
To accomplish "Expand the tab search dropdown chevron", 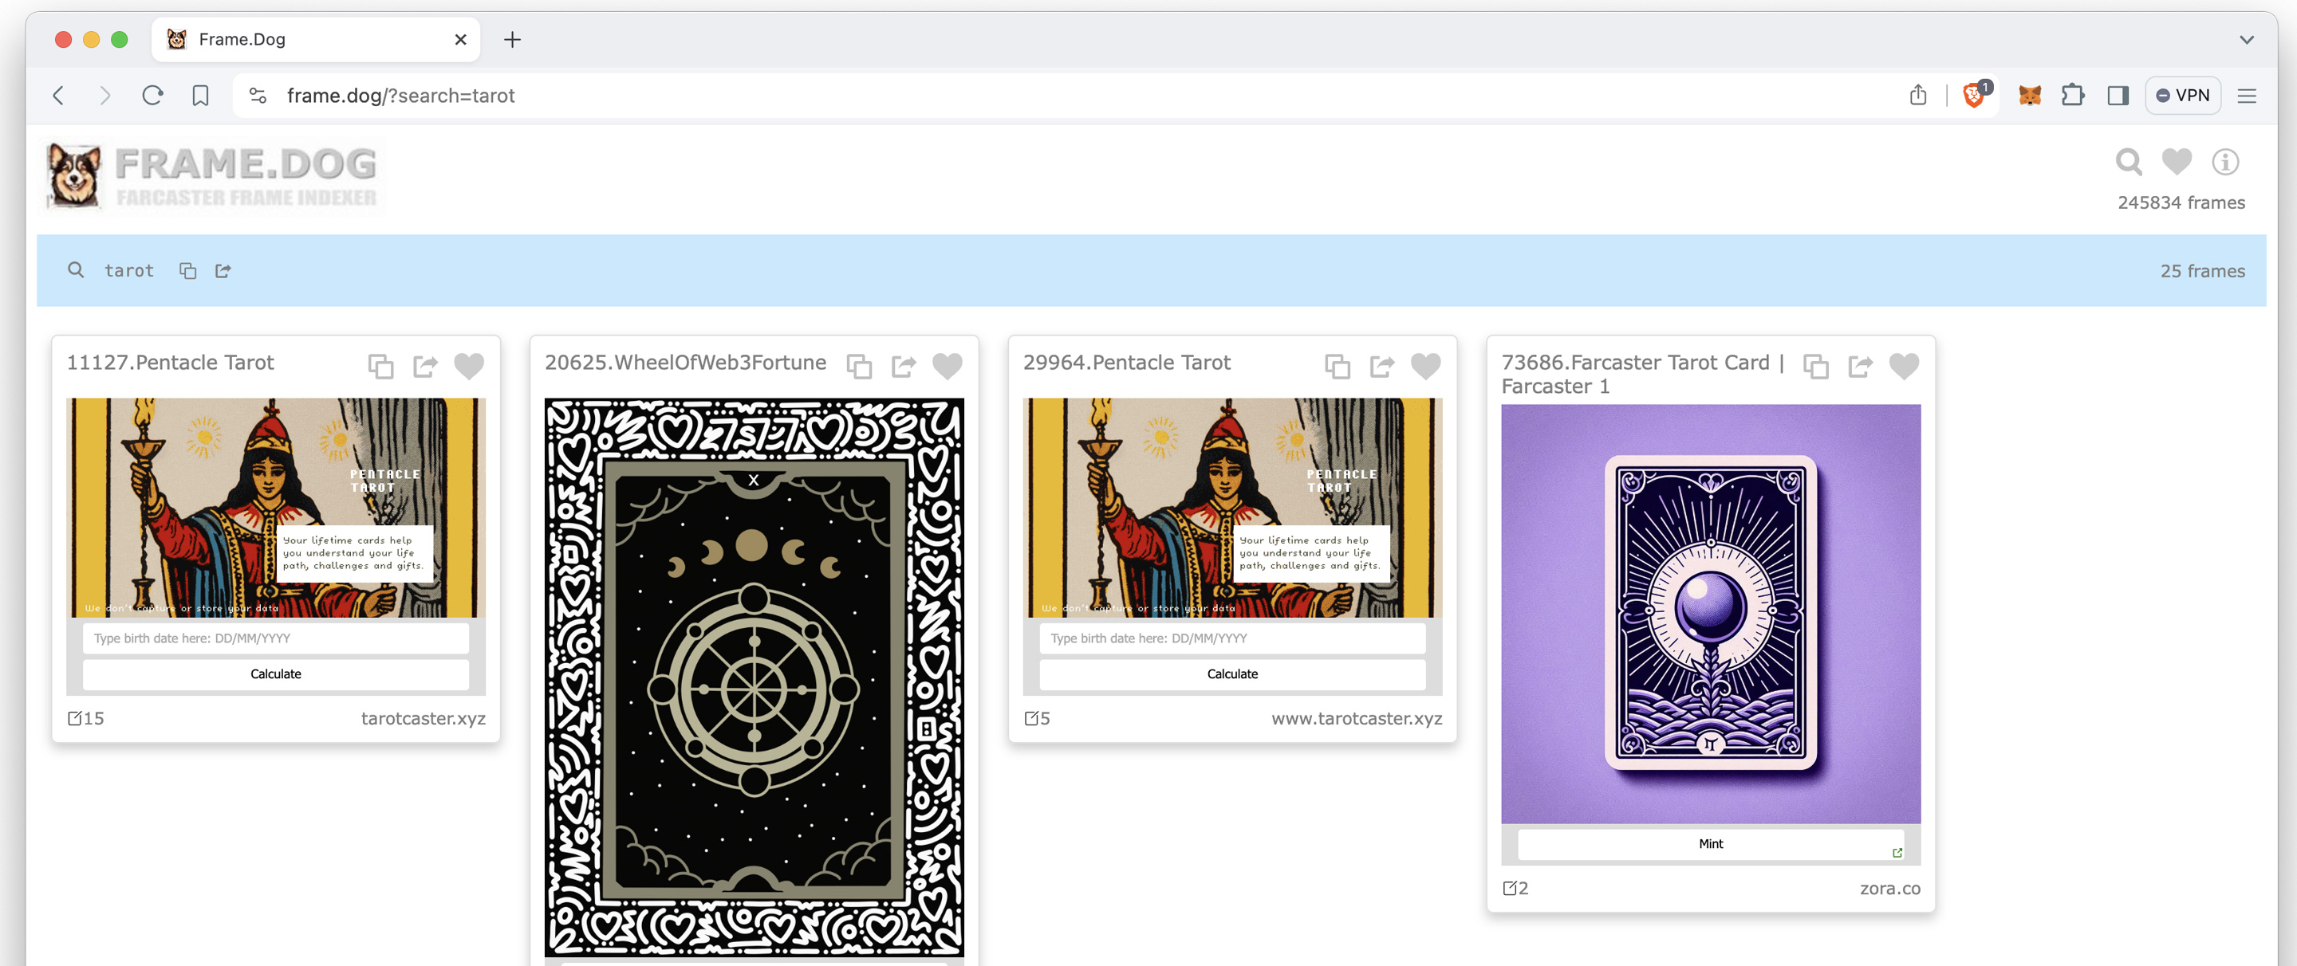I will [2246, 40].
